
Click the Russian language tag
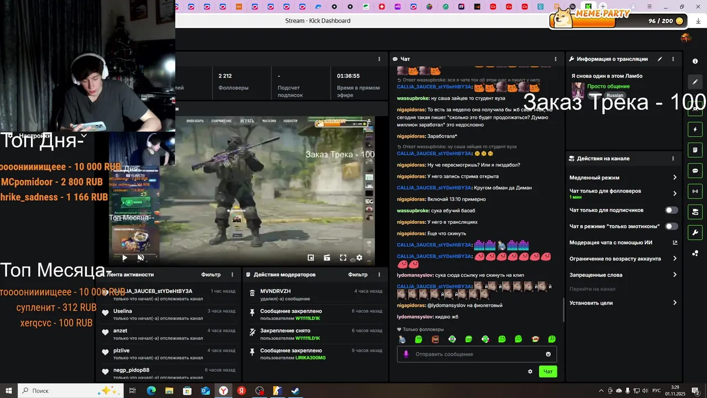[615, 96]
